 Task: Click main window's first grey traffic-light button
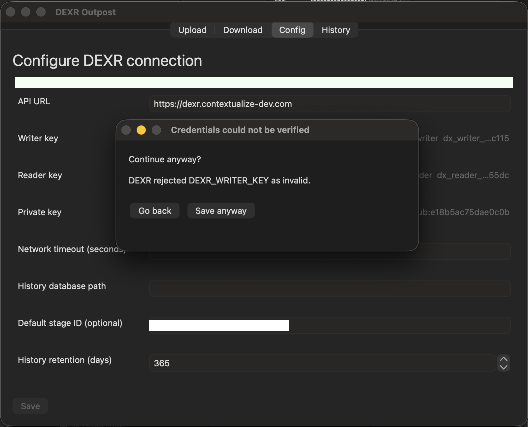coord(11,12)
